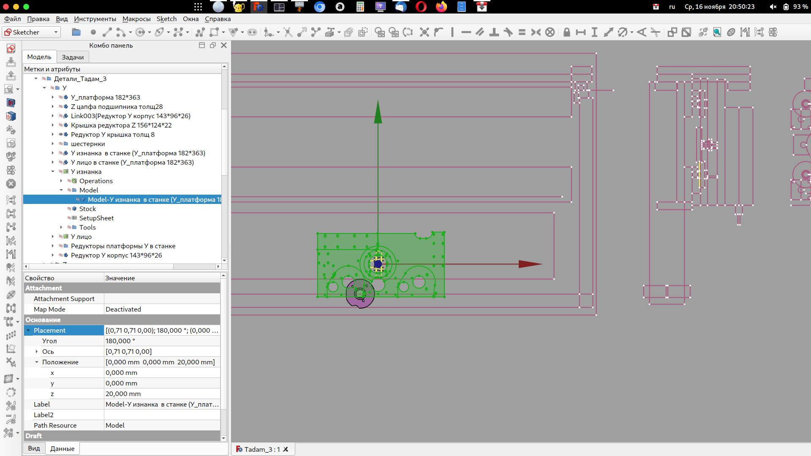This screenshot has height=456, width=811.
Task: Switch to the Вид property tab
Action: click(34, 448)
